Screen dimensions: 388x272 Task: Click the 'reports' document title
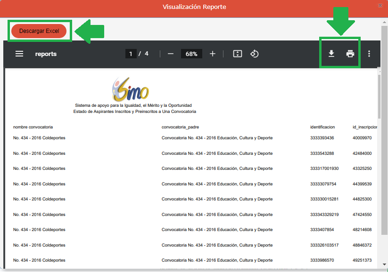click(46, 54)
